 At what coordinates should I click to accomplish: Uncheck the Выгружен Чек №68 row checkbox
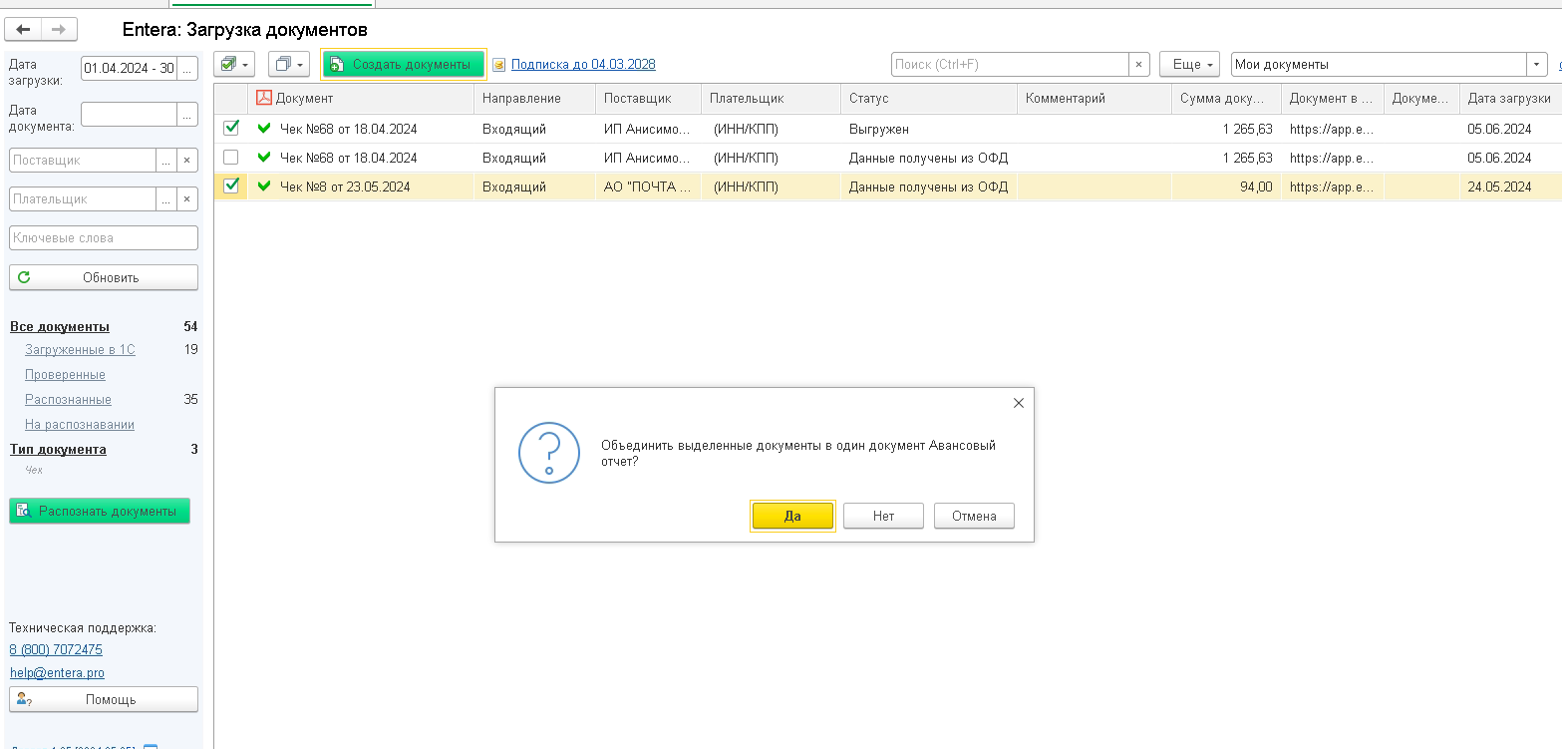pos(231,128)
